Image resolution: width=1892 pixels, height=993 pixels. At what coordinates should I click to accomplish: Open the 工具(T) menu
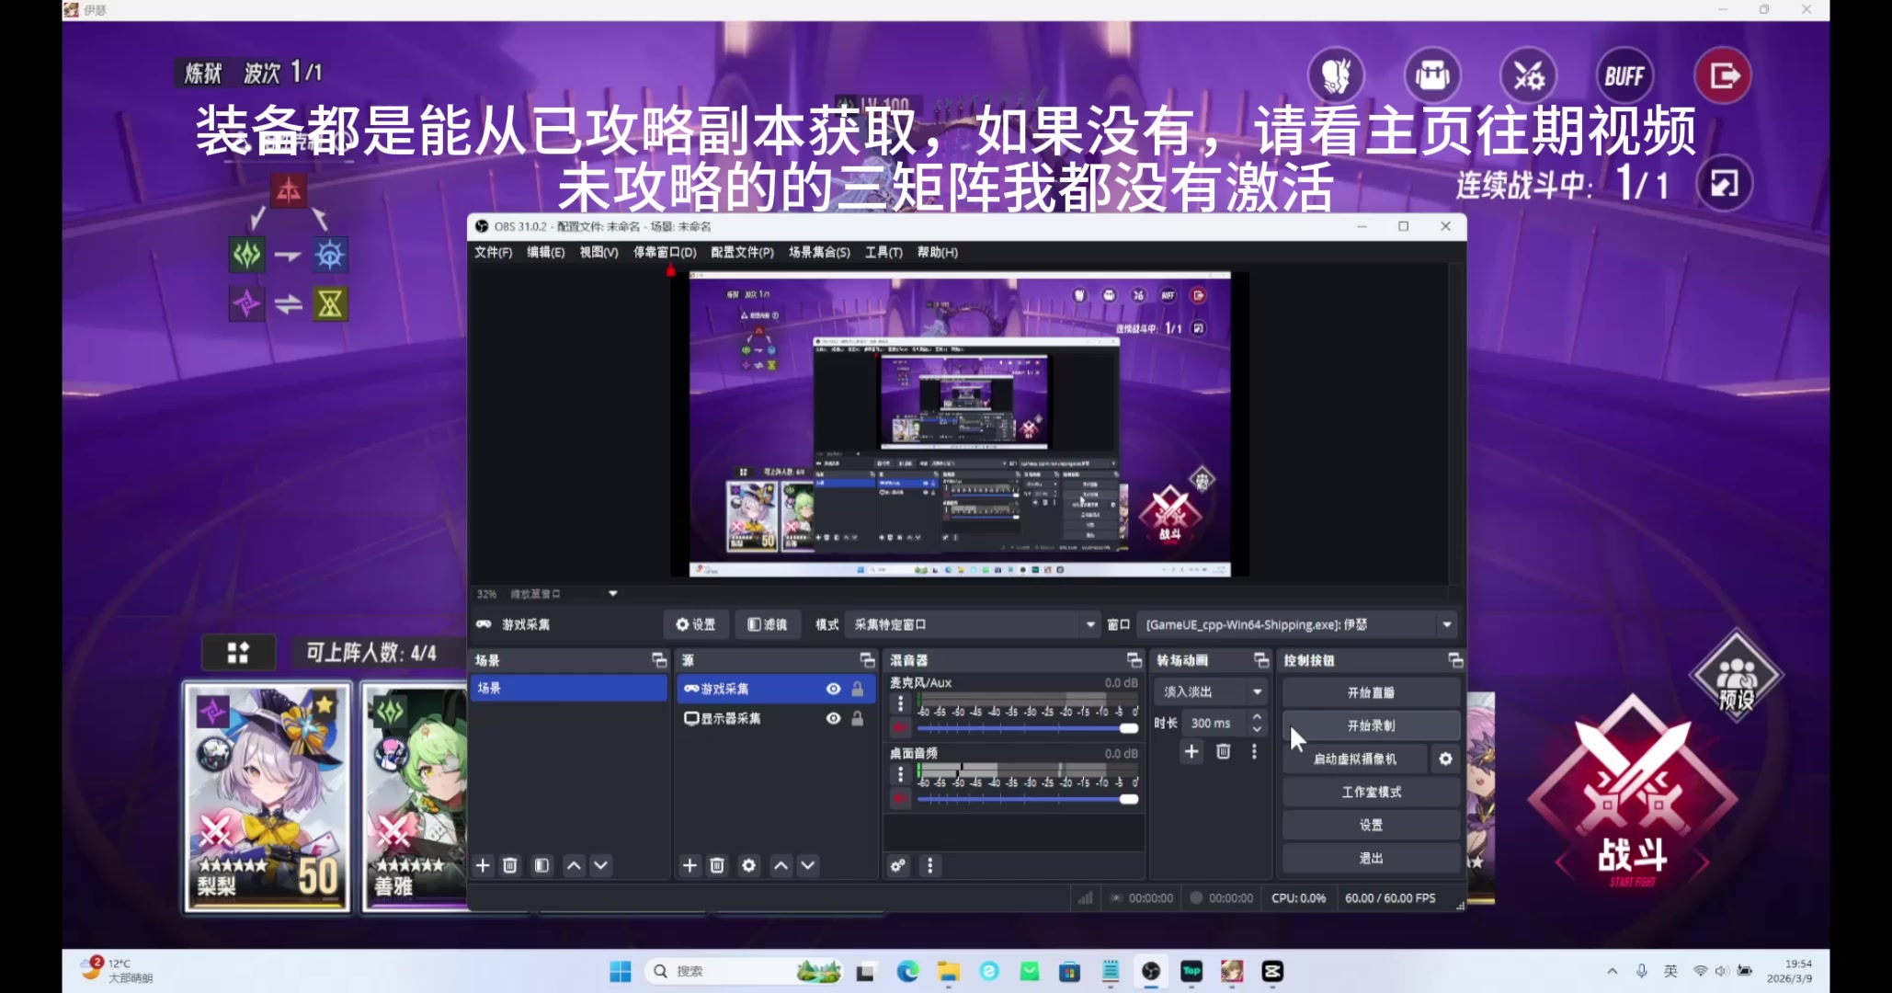[883, 252]
